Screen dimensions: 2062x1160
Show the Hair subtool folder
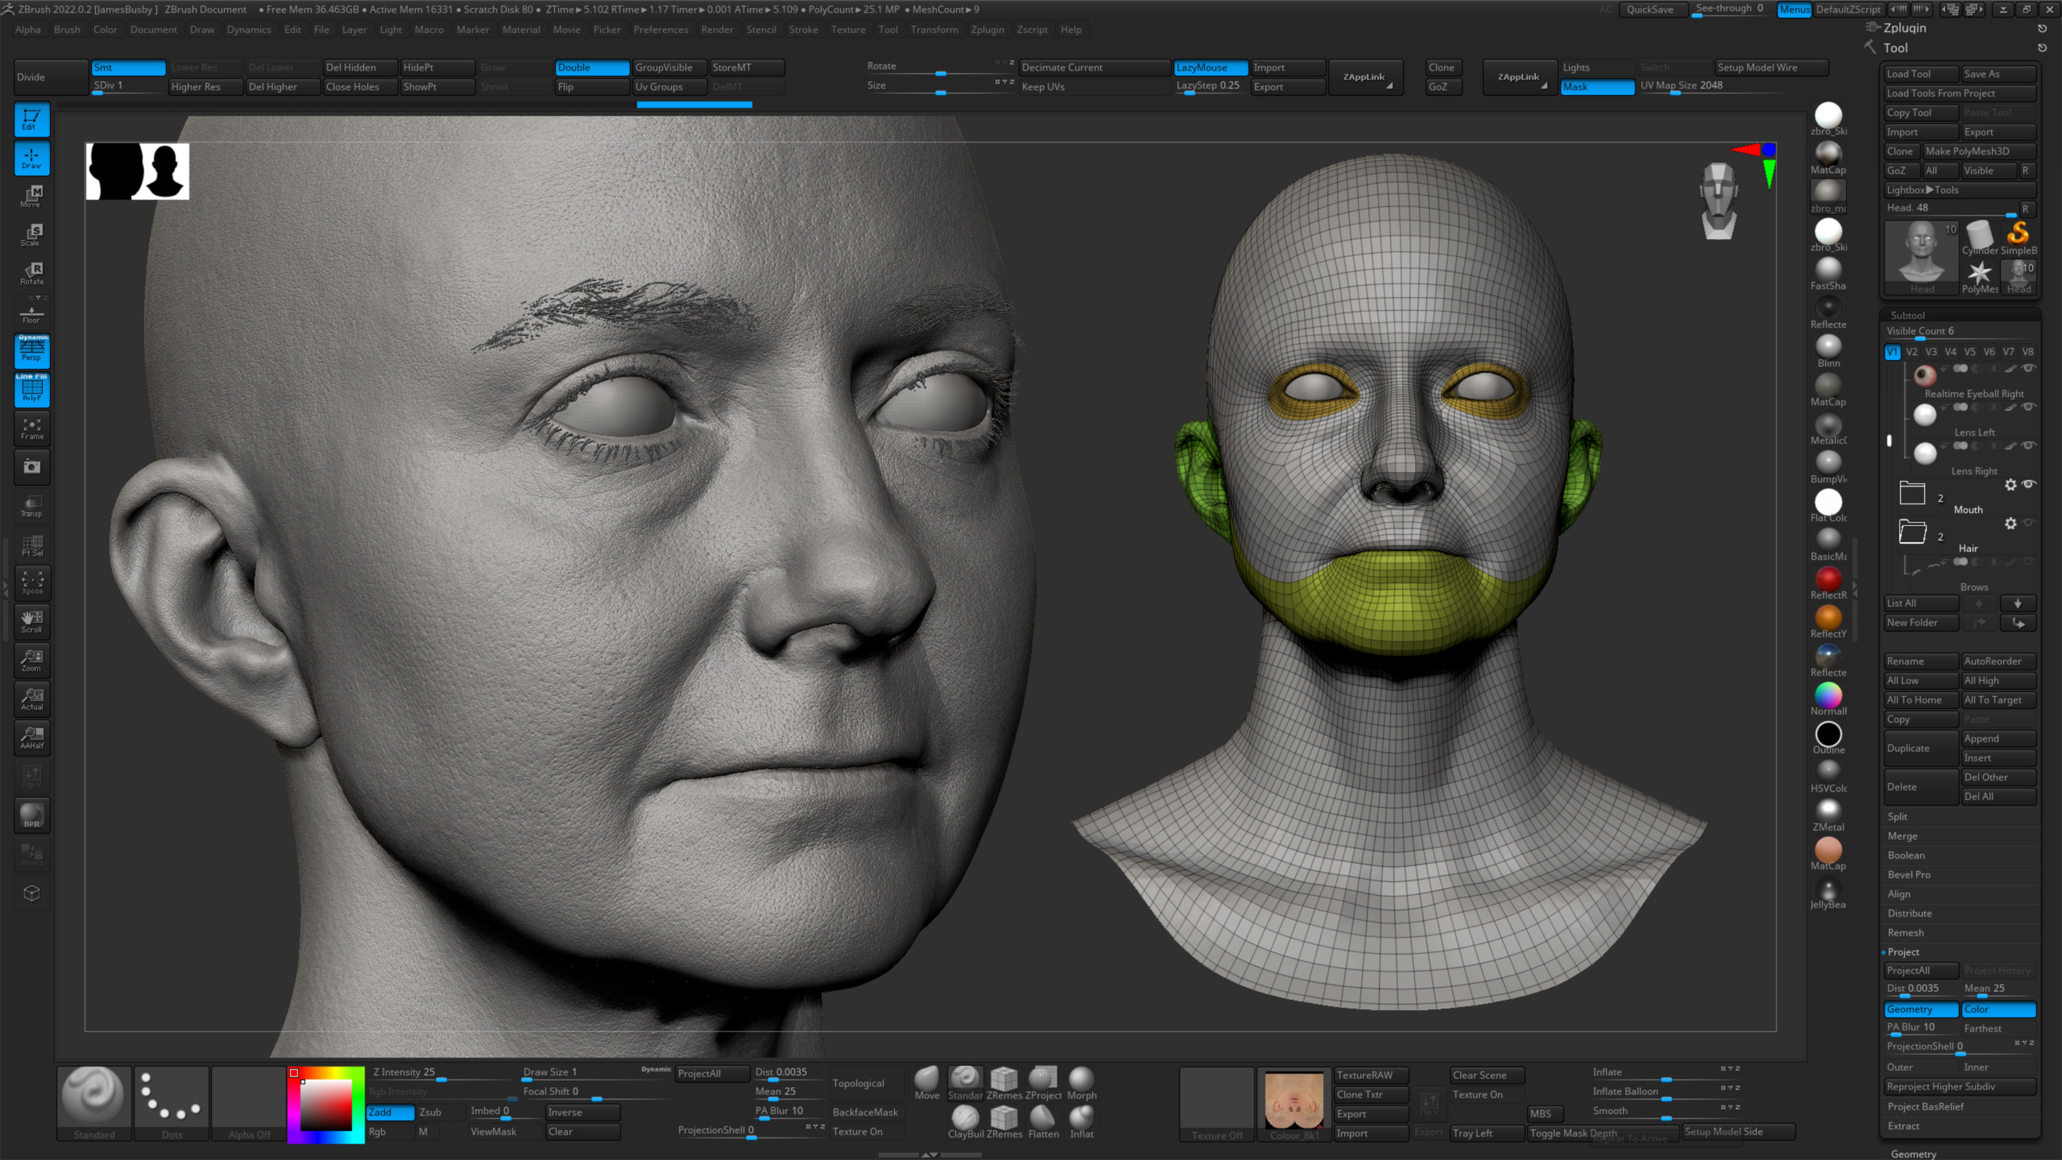tap(2030, 524)
